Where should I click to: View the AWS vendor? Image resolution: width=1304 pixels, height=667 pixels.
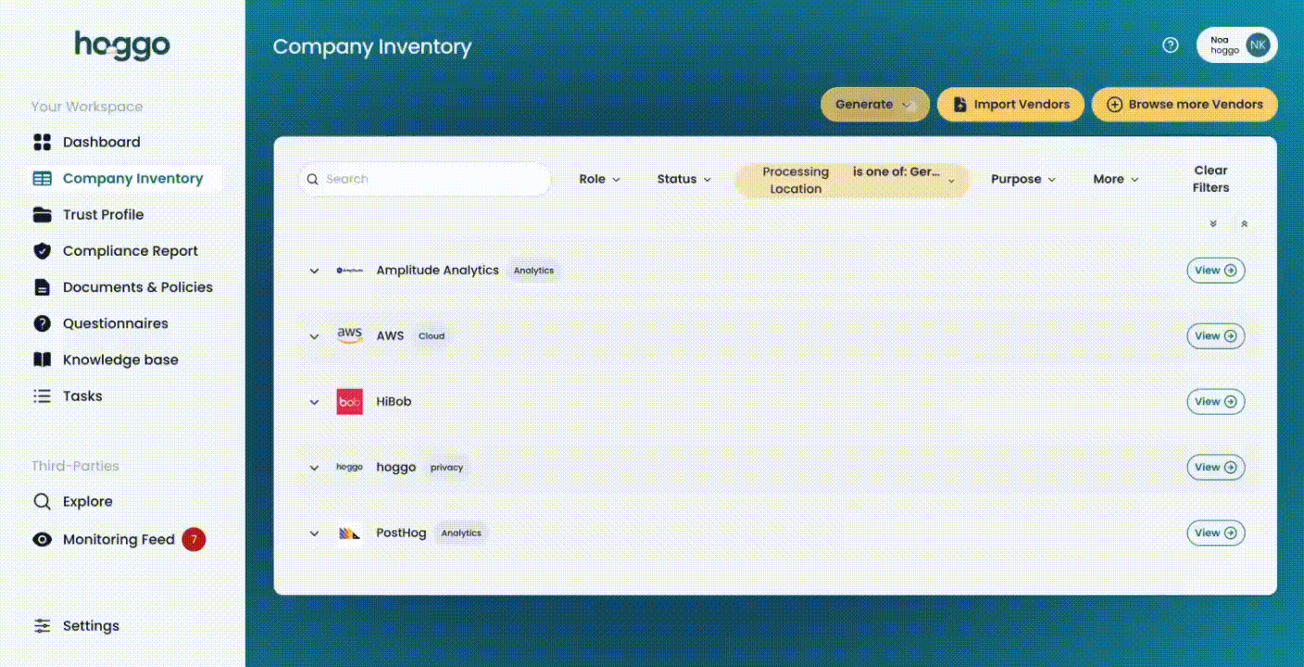(x=1216, y=336)
